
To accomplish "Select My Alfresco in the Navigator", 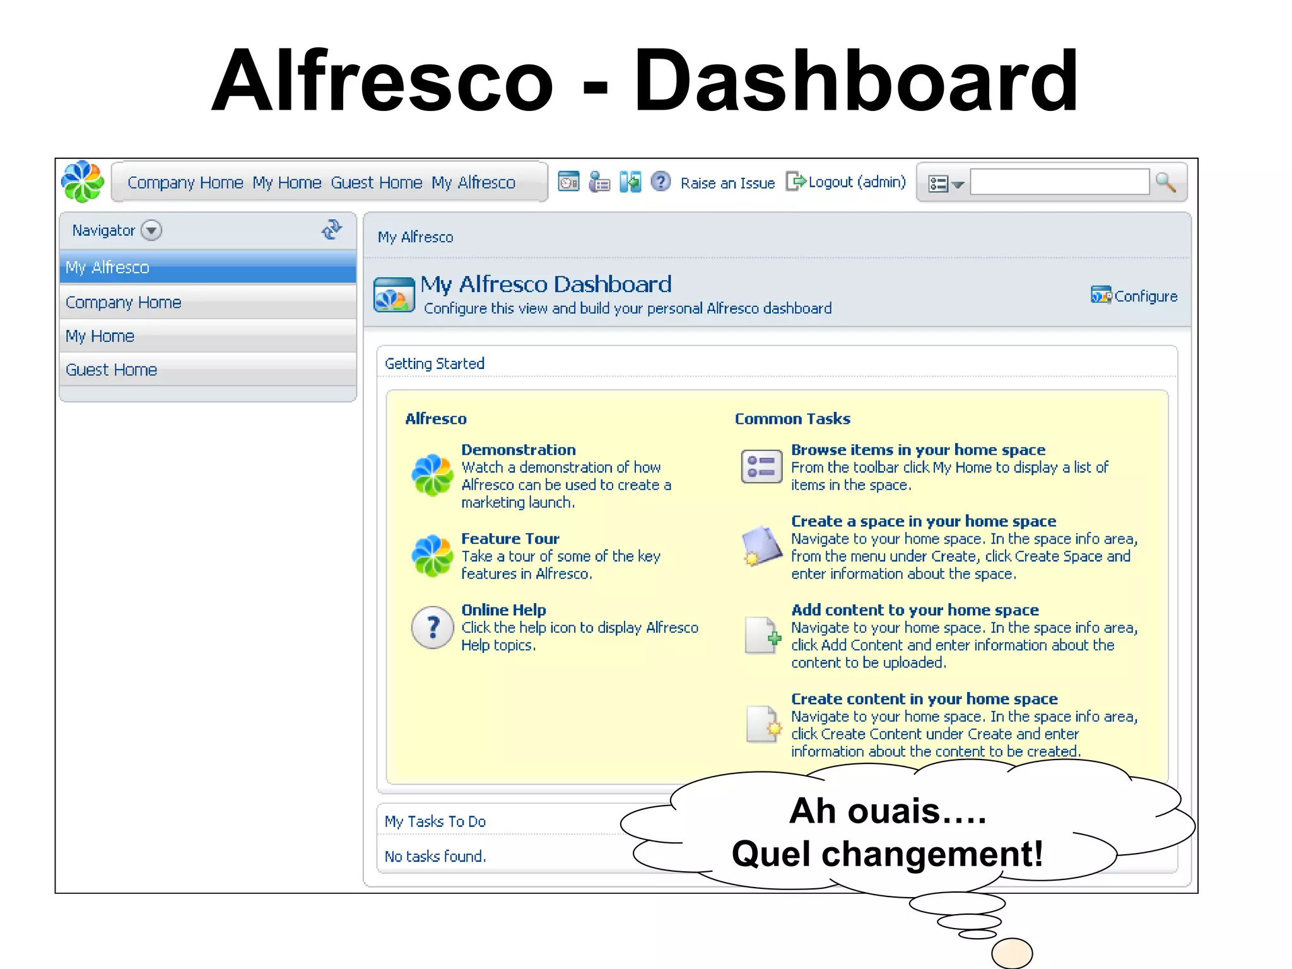I will tap(208, 267).
